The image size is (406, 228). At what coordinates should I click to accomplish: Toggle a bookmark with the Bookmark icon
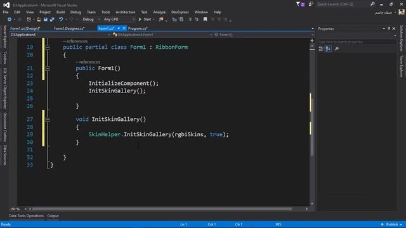click(x=205, y=20)
